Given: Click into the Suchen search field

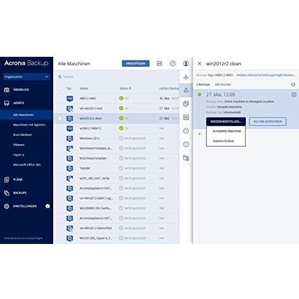Looking at the screenshot, I should (x=118, y=77).
